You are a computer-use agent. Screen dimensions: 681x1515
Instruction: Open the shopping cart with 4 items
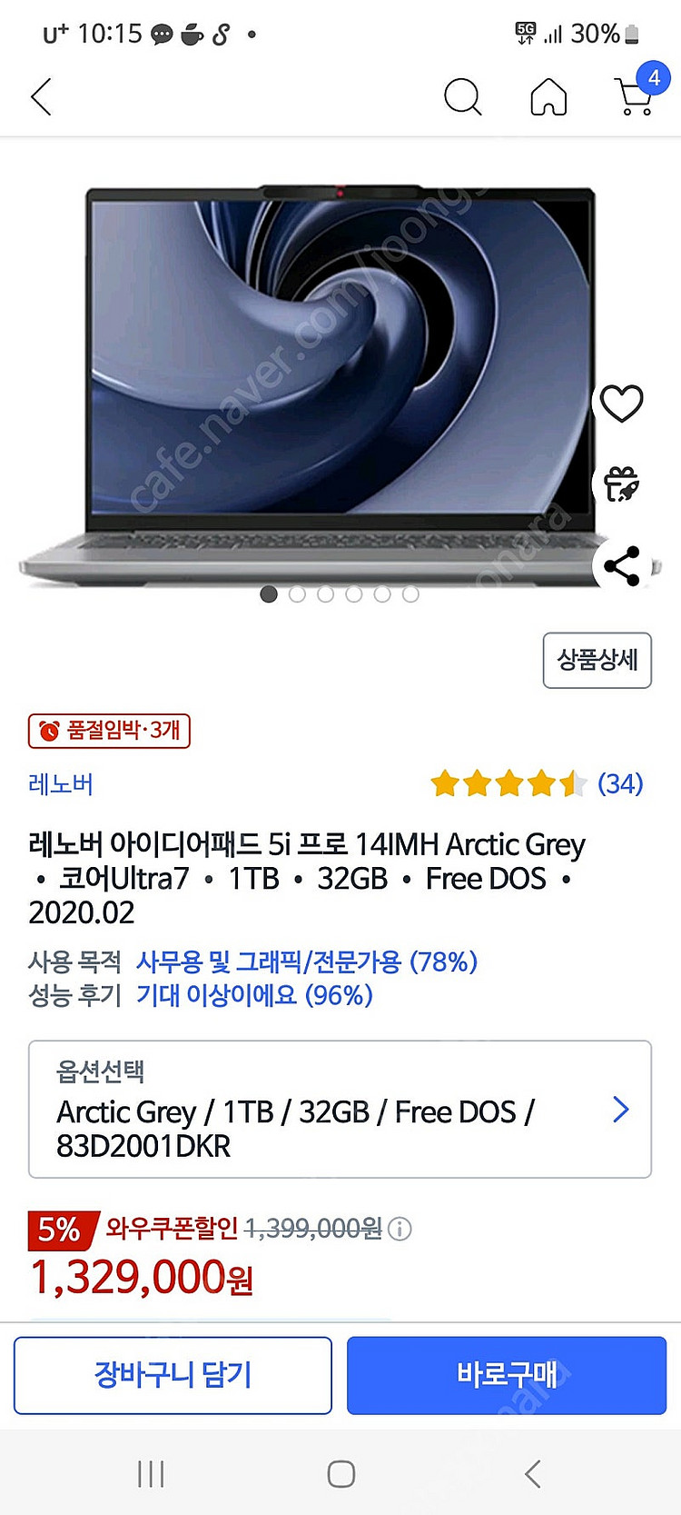(639, 91)
